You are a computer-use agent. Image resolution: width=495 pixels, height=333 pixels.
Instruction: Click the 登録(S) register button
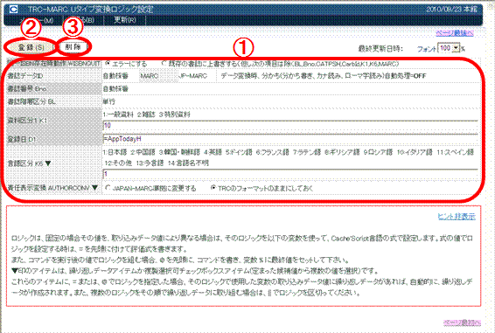tap(31, 47)
